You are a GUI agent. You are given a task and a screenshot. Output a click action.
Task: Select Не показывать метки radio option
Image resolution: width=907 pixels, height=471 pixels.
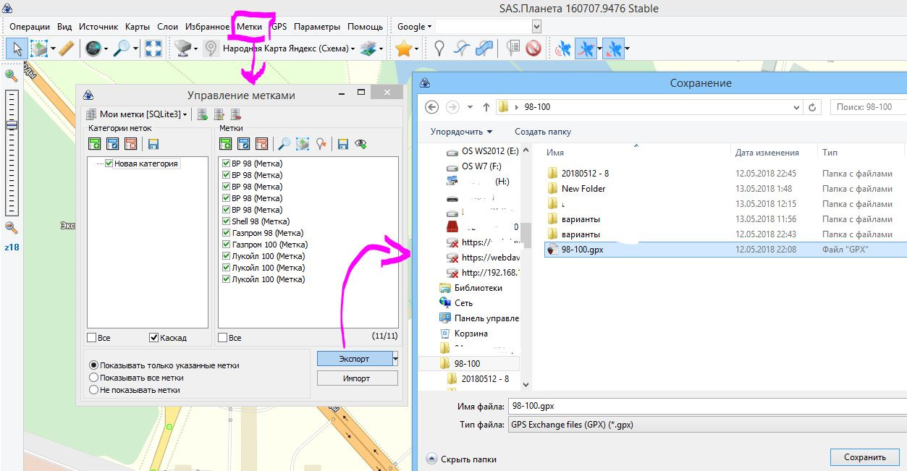pos(93,390)
